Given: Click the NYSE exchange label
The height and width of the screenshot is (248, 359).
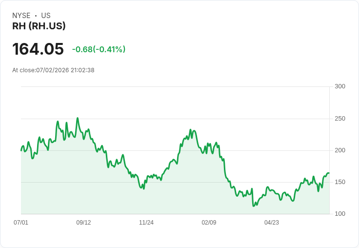Looking at the screenshot, I should tap(21, 16).
